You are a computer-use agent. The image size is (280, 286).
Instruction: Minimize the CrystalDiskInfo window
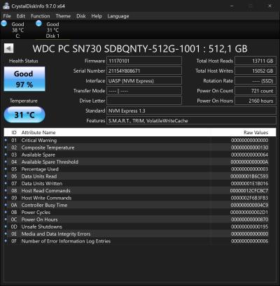[232, 6]
